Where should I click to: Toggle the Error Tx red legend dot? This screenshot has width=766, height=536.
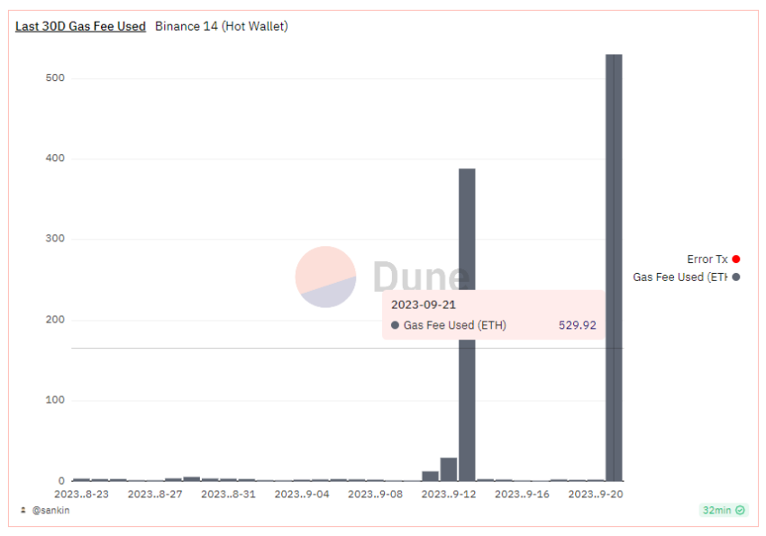(735, 259)
